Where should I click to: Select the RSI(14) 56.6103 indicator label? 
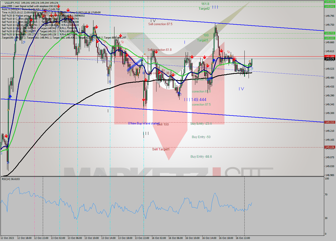click(x=10, y=179)
